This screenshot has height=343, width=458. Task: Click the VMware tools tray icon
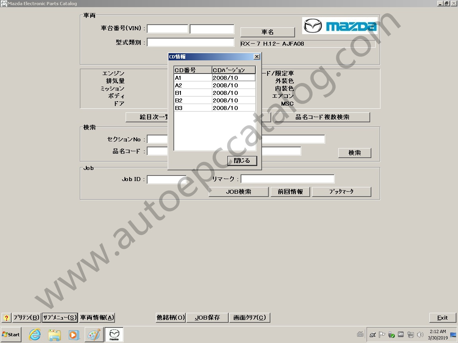[401, 335]
